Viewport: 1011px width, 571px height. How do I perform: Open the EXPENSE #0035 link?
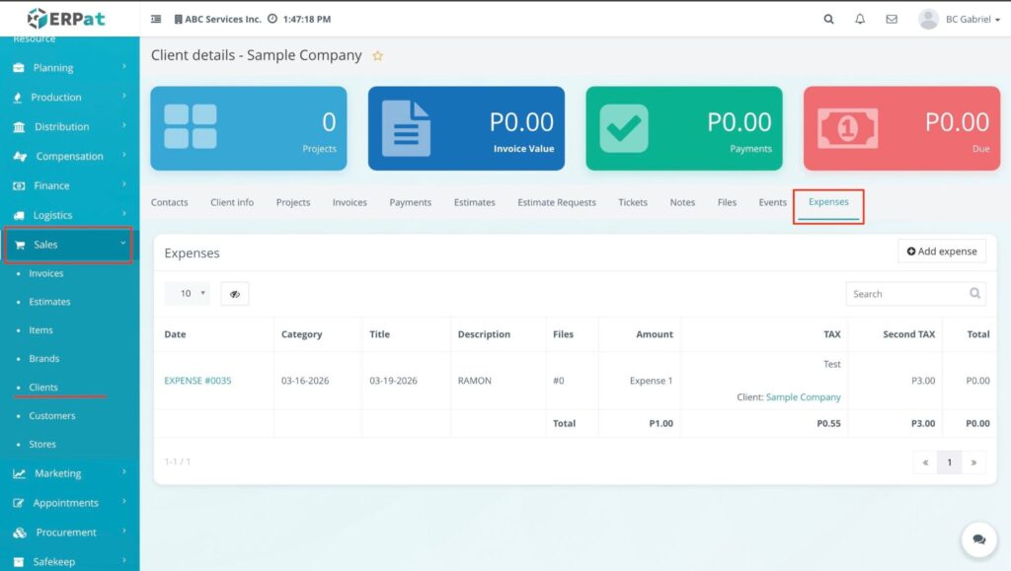click(x=197, y=381)
